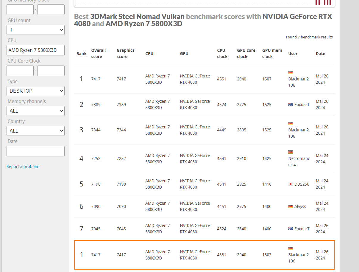Click GPU core clock value 2640

242,229
